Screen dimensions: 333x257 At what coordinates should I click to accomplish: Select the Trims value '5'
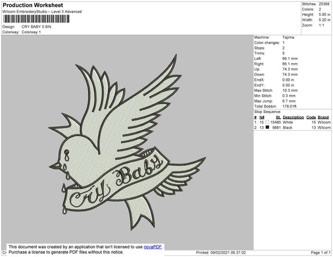pyautogui.click(x=284, y=53)
